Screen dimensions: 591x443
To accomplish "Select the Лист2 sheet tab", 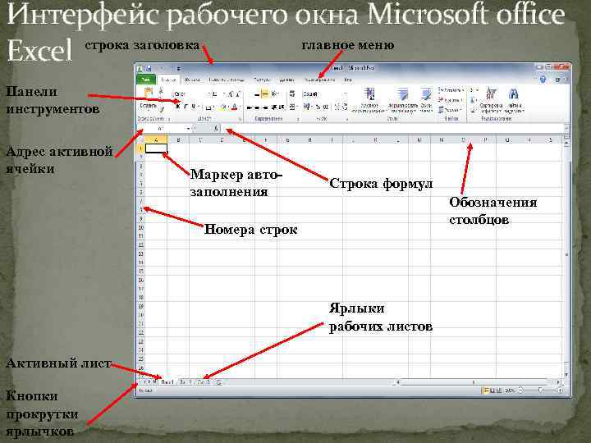I will [186, 382].
